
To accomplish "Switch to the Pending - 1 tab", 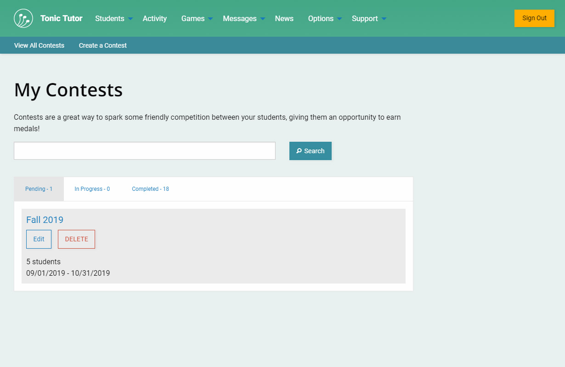I will (x=39, y=189).
